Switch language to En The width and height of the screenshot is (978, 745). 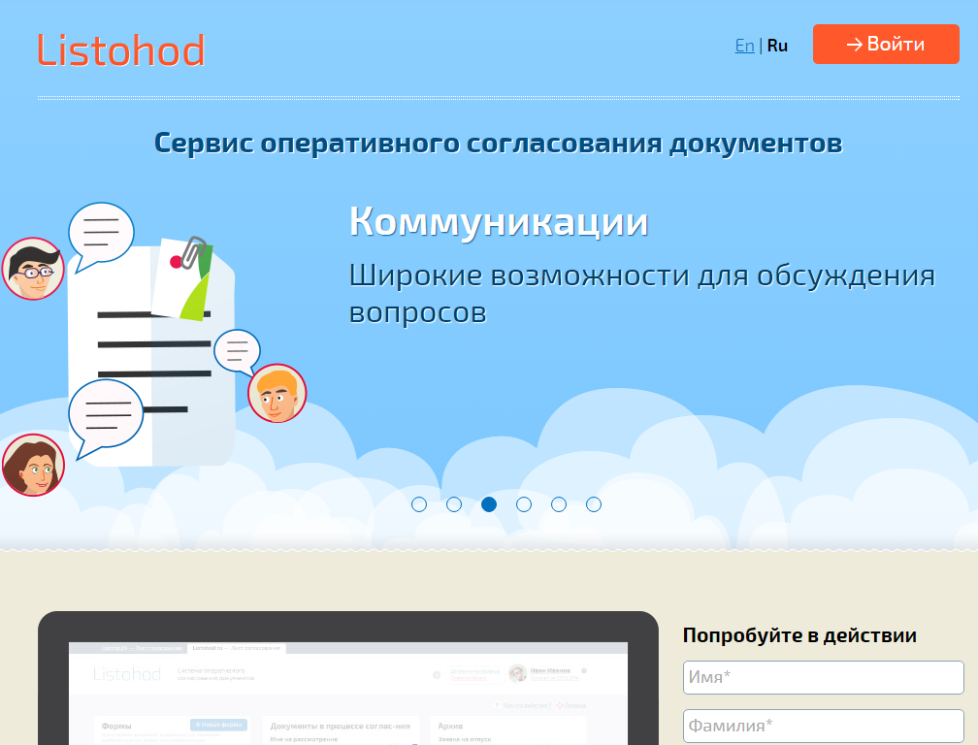click(745, 46)
